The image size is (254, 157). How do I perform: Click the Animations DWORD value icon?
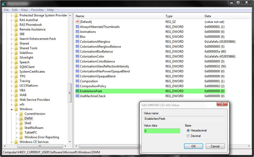tap(77, 32)
